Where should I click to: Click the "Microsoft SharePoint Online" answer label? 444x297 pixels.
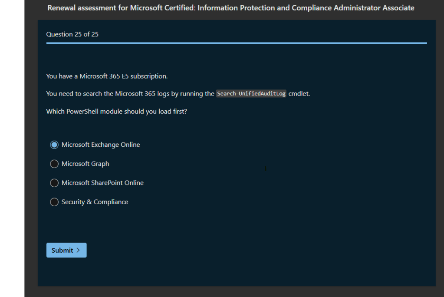click(x=102, y=183)
